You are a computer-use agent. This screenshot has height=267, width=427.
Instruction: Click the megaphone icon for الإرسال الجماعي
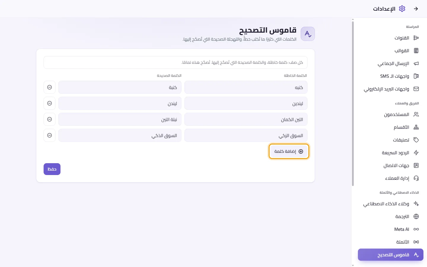416,63
